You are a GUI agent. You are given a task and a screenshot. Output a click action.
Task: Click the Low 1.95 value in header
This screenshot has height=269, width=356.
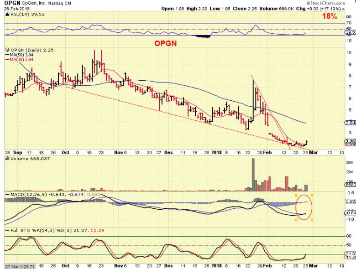[220, 9]
